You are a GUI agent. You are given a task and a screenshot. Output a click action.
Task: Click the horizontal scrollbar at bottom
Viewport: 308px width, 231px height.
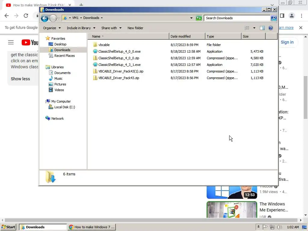click(151, 220)
